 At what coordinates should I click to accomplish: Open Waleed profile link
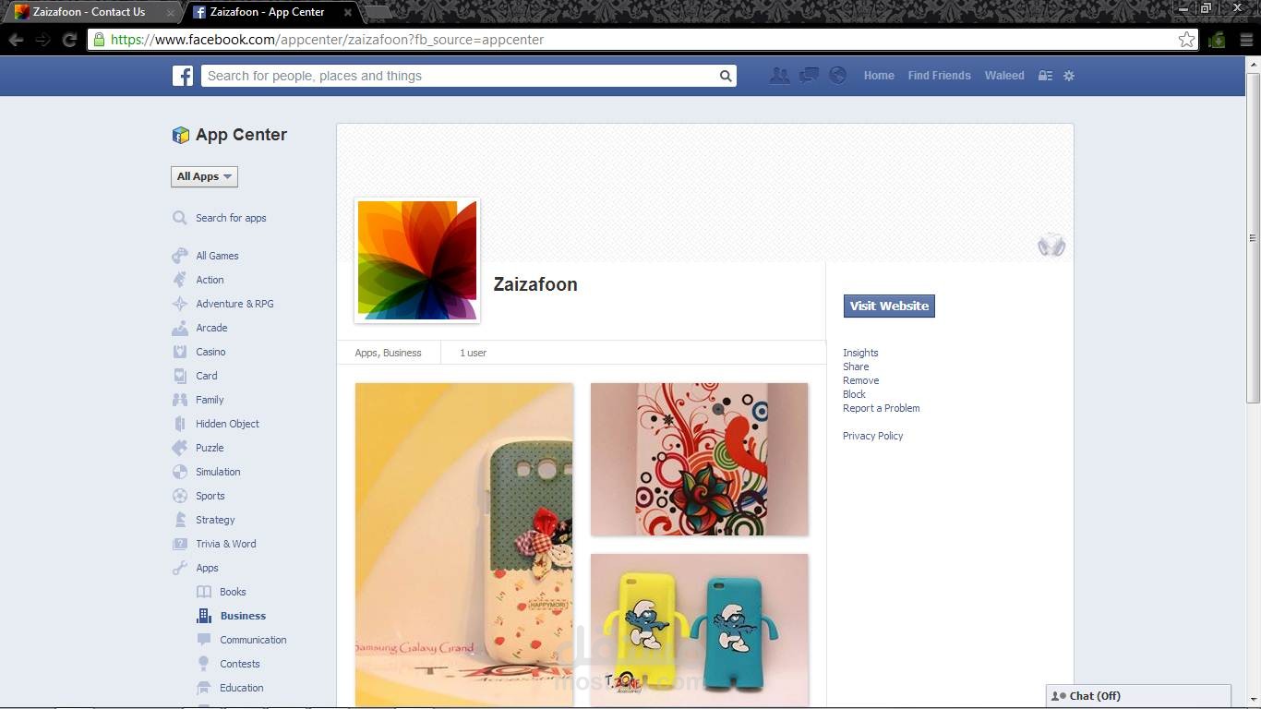1004,76
